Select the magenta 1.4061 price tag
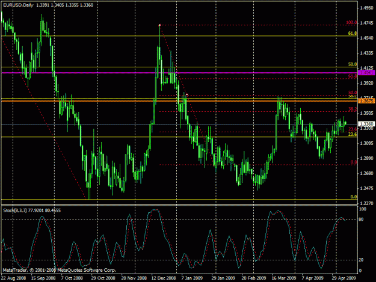Screen dimensions: 376x282 point(366,73)
